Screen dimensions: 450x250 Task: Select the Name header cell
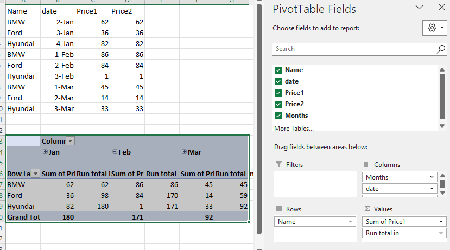pyautogui.click(x=23, y=11)
